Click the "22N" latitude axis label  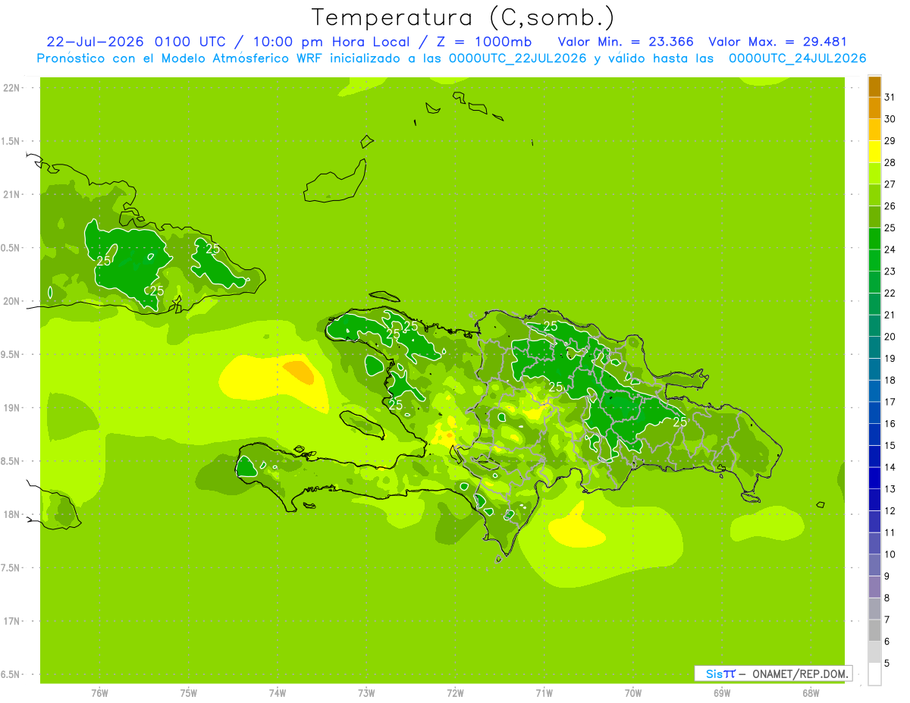point(11,88)
